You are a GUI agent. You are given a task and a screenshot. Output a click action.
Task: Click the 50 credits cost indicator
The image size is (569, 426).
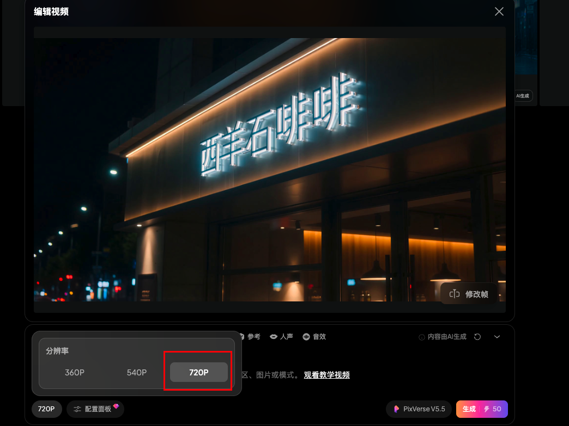coord(494,409)
